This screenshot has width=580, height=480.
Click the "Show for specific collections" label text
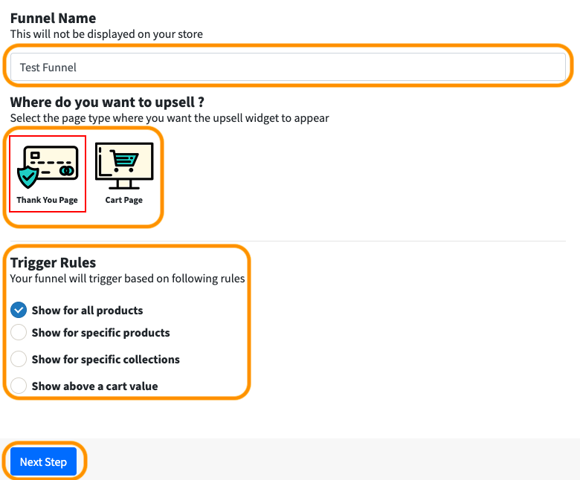(106, 360)
